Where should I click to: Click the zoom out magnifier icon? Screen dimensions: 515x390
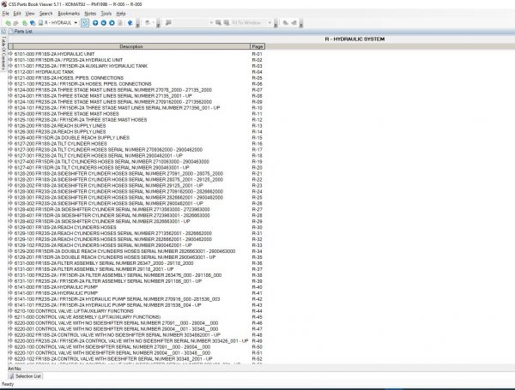[227, 23]
